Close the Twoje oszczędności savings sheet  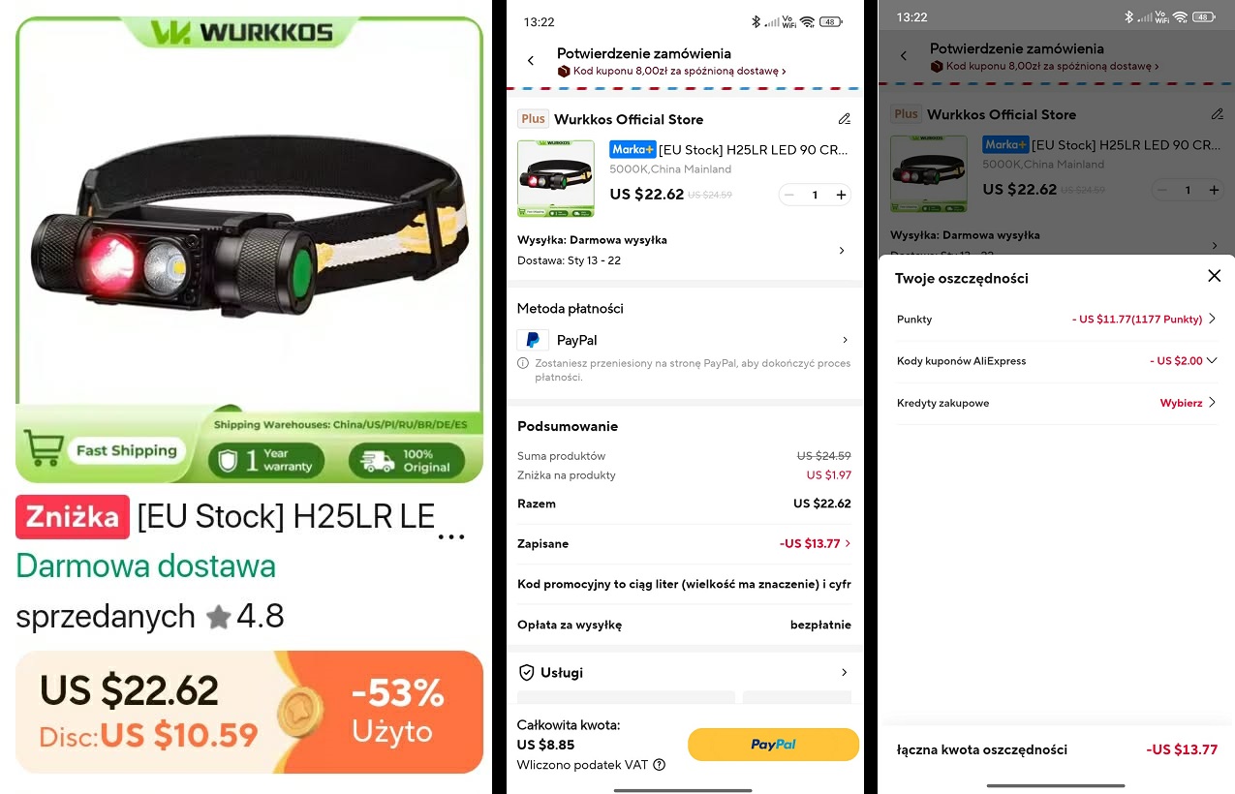click(1214, 276)
